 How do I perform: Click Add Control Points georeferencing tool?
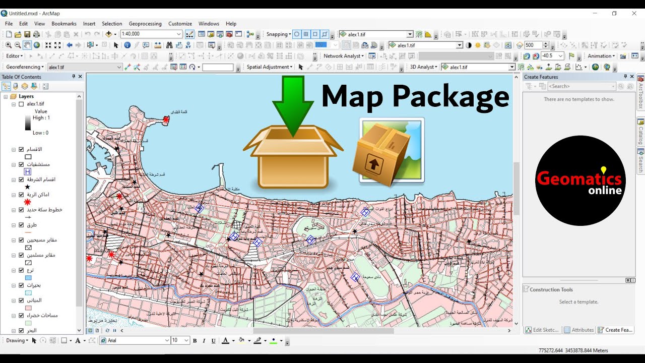[x=127, y=67]
